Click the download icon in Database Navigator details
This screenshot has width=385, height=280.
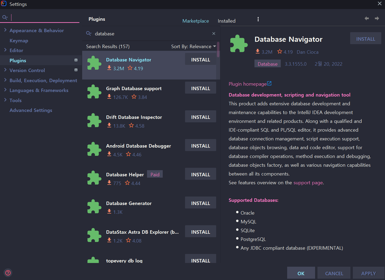point(258,51)
